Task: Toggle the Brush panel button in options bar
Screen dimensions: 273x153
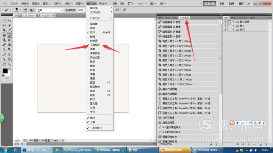Action: tap(25, 10)
